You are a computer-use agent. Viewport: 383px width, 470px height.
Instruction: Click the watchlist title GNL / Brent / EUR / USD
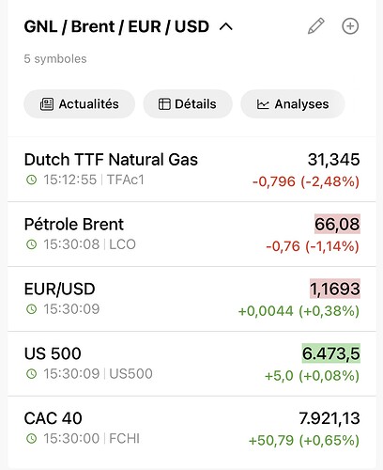(116, 26)
